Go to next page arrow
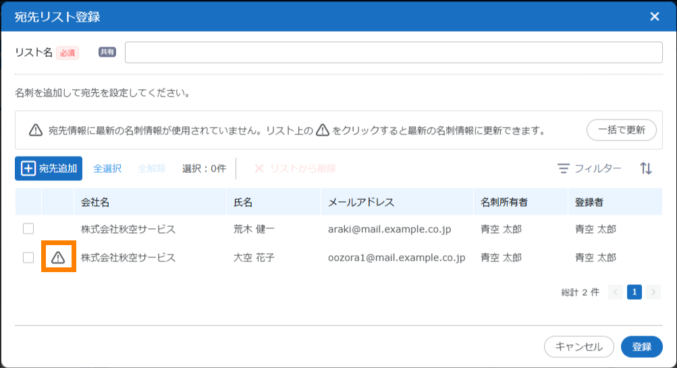This screenshot has width=677, height=368. coord(653,292)
